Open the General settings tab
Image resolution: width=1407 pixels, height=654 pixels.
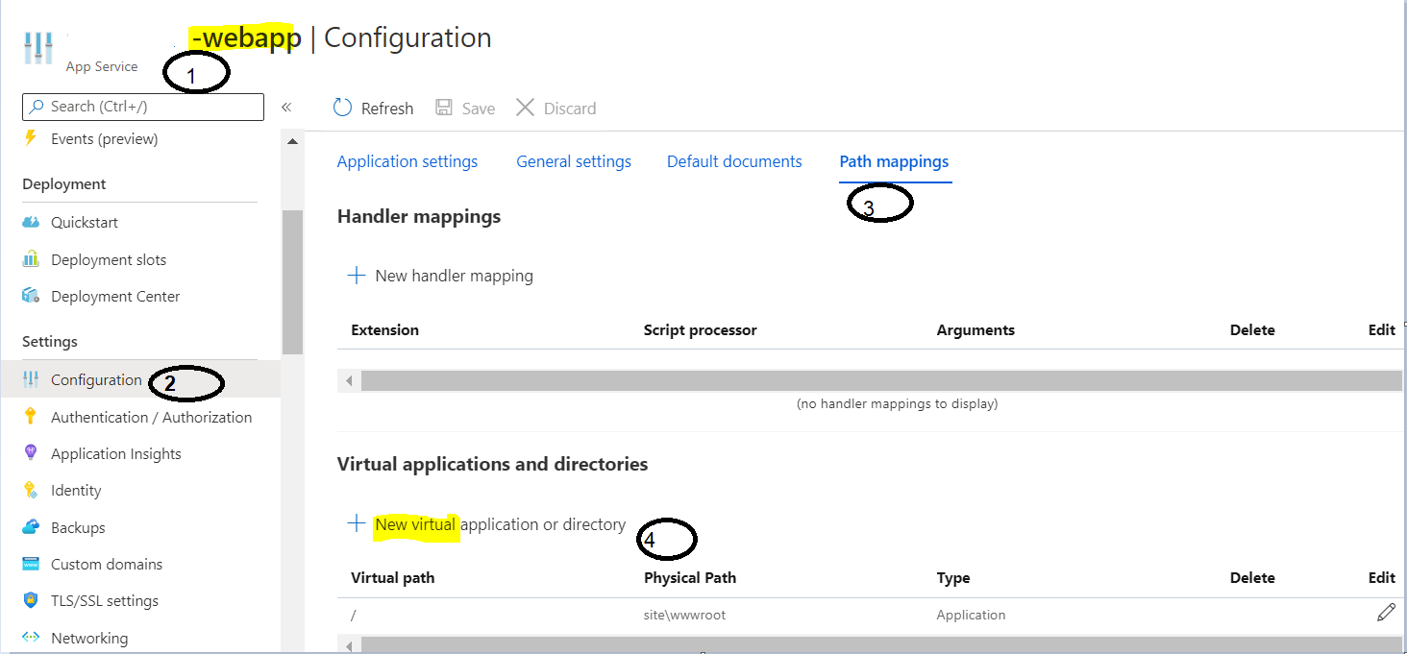point(574,161)
